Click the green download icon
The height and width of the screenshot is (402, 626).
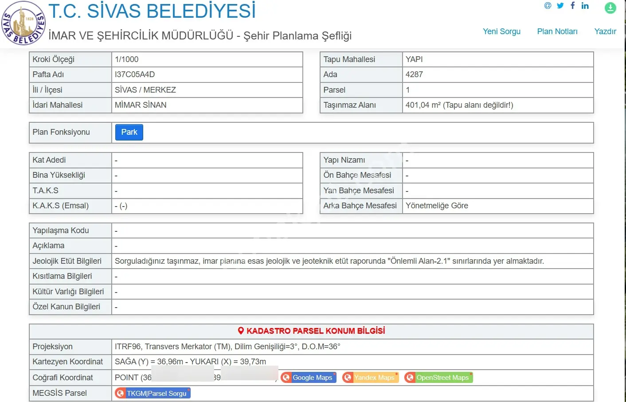click(610, 8)
